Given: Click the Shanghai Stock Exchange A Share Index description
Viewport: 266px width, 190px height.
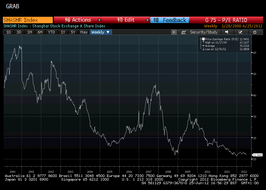Looking at the screenshot, I should pos(69,26).
